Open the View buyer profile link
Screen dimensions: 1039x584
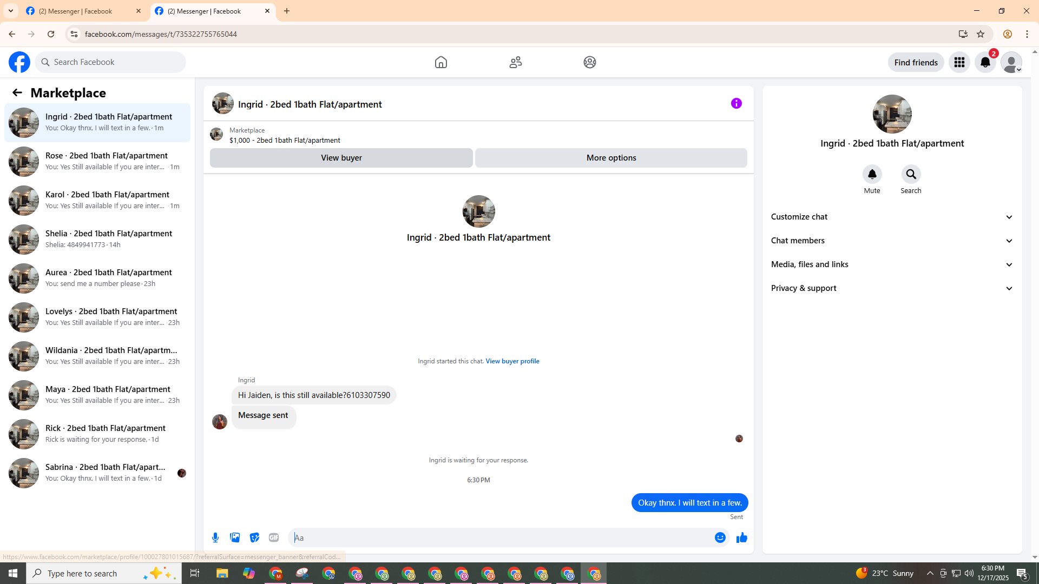click(512, 361)
